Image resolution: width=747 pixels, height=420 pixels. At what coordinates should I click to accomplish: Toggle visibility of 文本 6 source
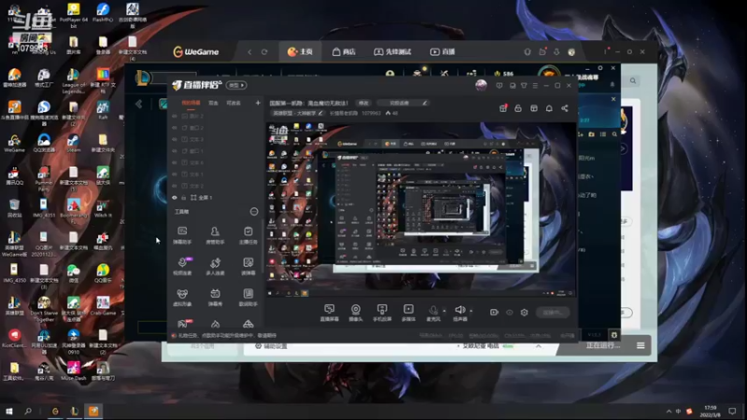175,162
